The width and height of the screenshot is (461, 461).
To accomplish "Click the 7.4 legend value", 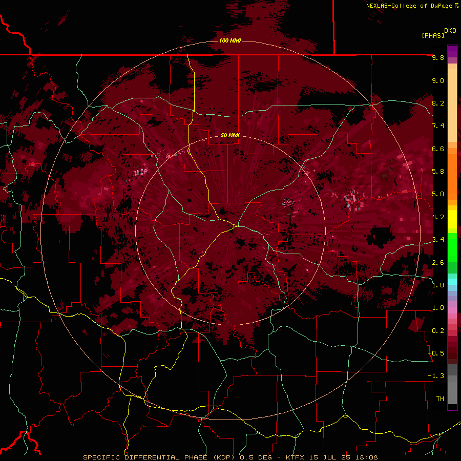I will pyautogui.click(x=438, y=126).
